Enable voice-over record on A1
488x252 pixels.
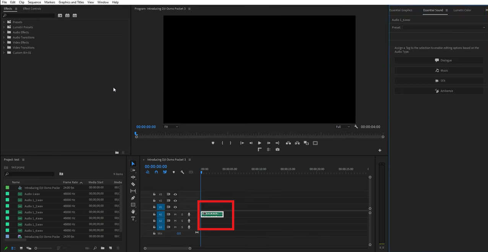pos(189,215)
